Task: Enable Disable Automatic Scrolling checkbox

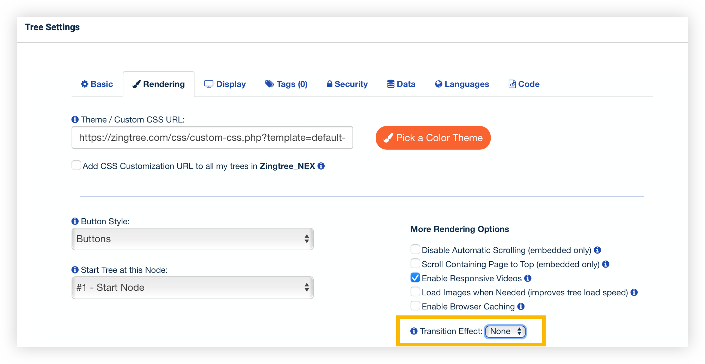Action: tap(416, 250)
